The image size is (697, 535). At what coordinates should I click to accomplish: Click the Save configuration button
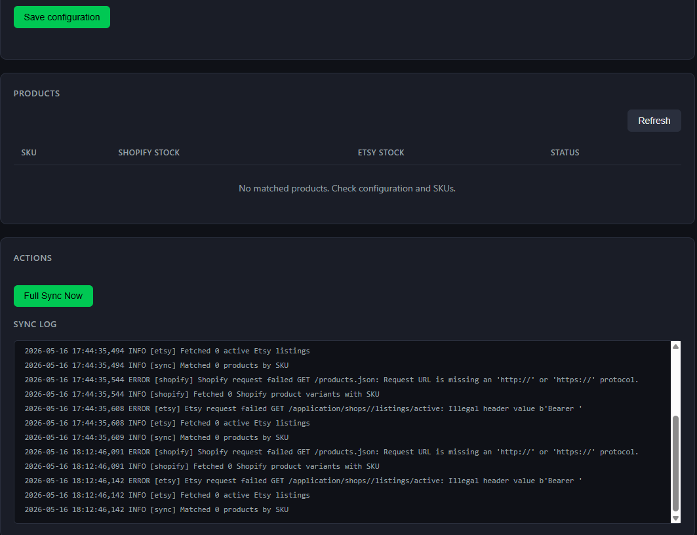62,17
